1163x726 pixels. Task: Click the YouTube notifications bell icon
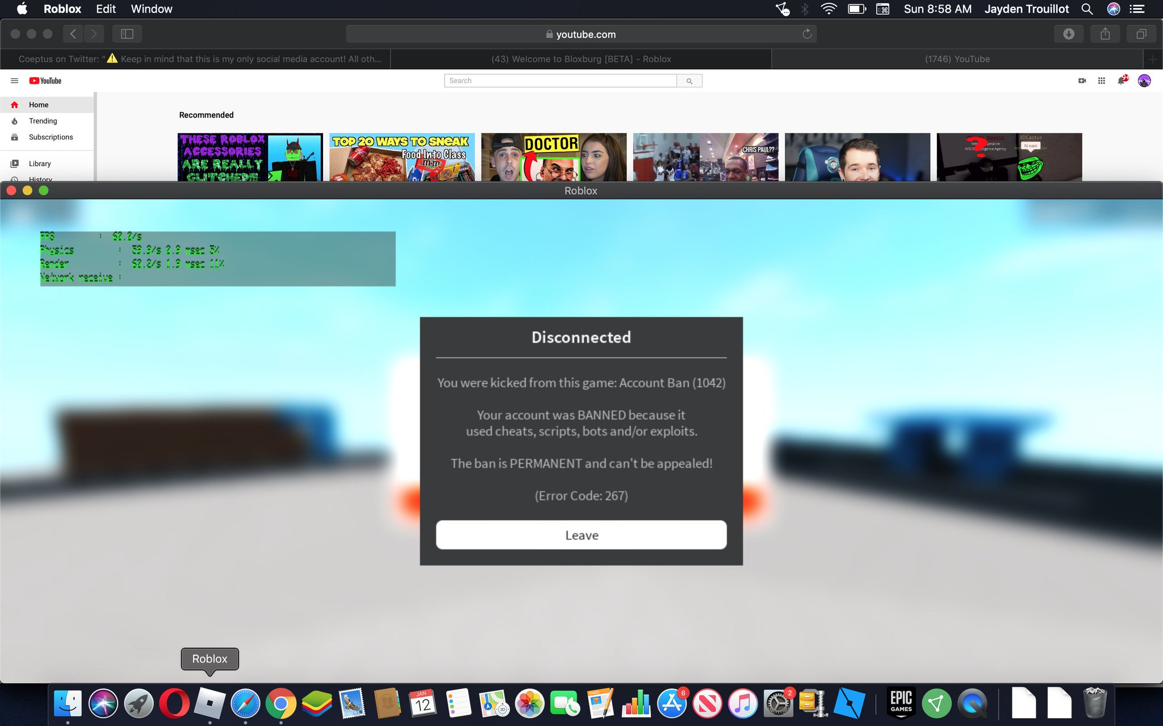tap(1121, 81)
